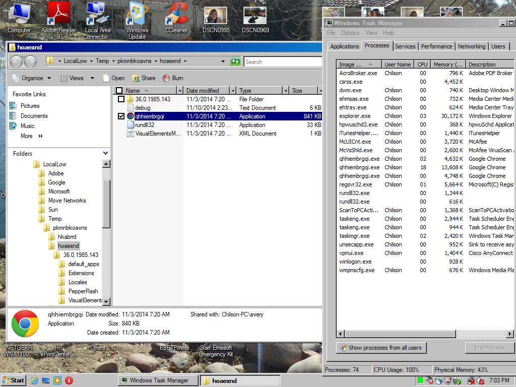Open the Computer desktop icon
Viewport: 516px width, 387px height.
pyautogui.click(x=19, y=18)
